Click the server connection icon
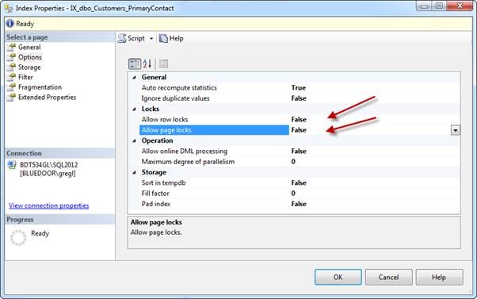 coord(12,165)
